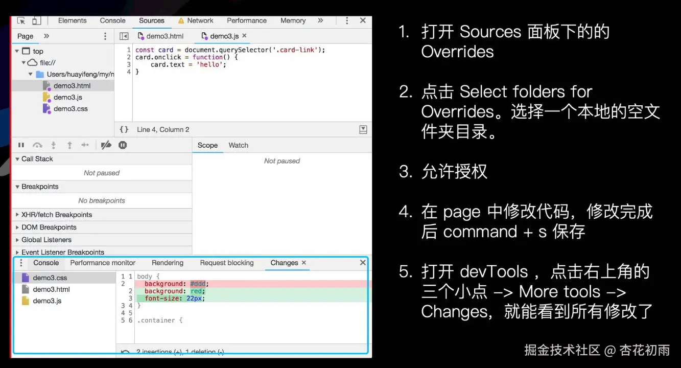The image size is (681, 368).
Task: Open demo3.js in the file tree
Action: [x=67, y=97]
